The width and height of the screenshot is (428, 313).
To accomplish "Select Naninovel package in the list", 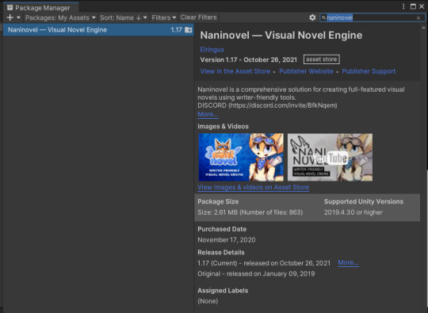I will (x=98, y=30).
